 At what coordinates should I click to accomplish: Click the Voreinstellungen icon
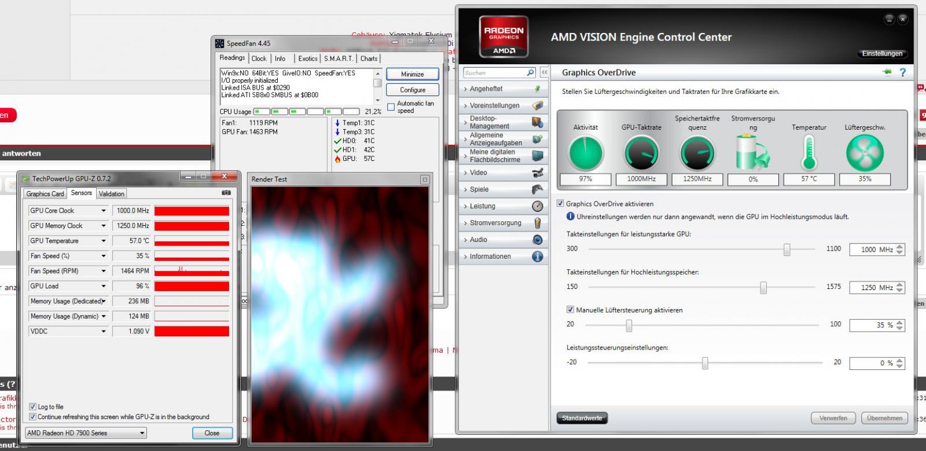coord(538,106)
